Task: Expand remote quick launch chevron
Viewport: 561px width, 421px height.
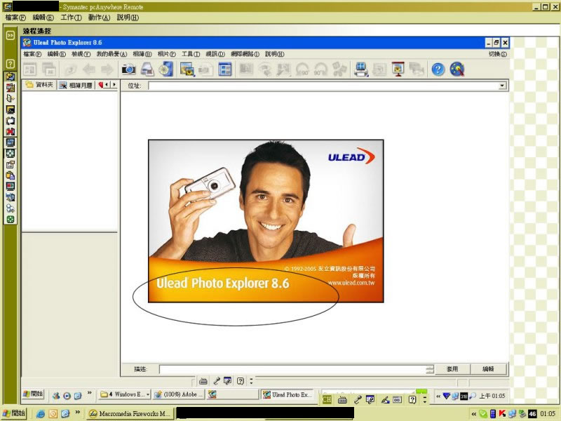Action: (90, 393)
